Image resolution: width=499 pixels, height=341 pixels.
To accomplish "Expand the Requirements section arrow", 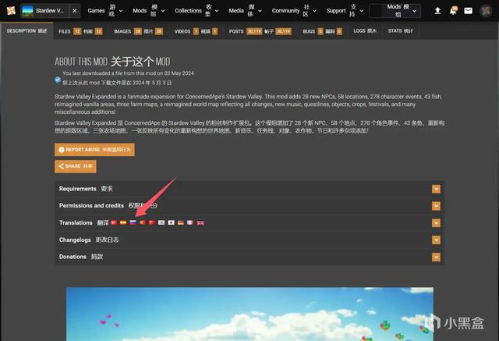I will click(436, 189).
